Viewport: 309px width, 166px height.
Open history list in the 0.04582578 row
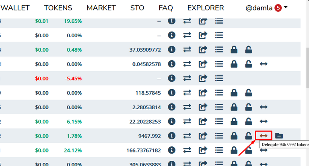[x=219, y=64]
